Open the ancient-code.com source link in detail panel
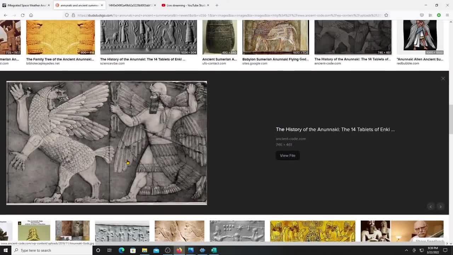This screenshot has width=453, height=255. [x=291, y=139]
